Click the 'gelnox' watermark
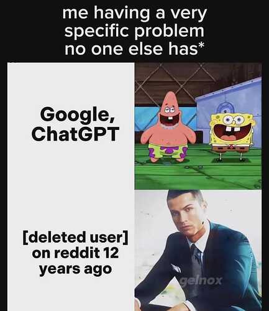The image size is (269, 311). [201, 281]
